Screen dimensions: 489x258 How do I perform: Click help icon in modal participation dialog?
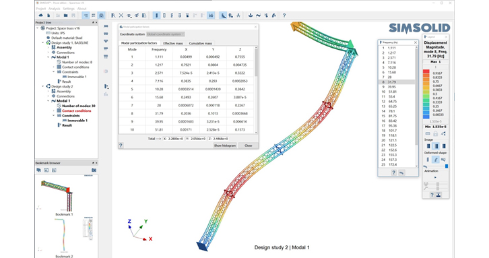click(121, 146)
